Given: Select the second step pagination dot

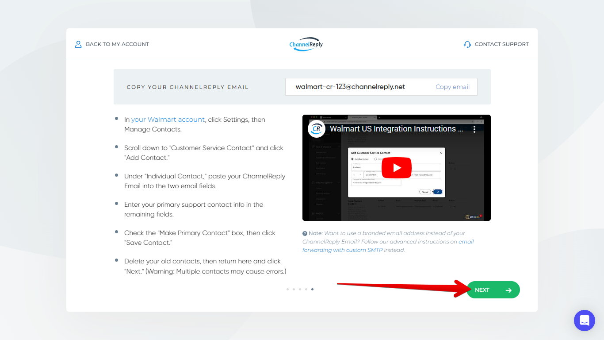Looking at the screenshot, I should [x=294, y=289].
